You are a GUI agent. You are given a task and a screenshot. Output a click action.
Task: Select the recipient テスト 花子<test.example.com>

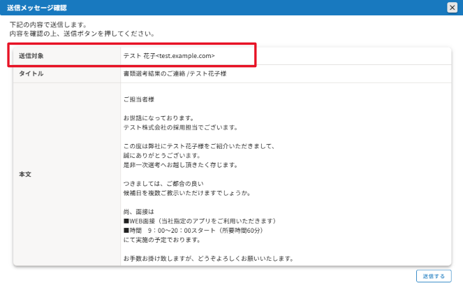(x=168, y=55)
